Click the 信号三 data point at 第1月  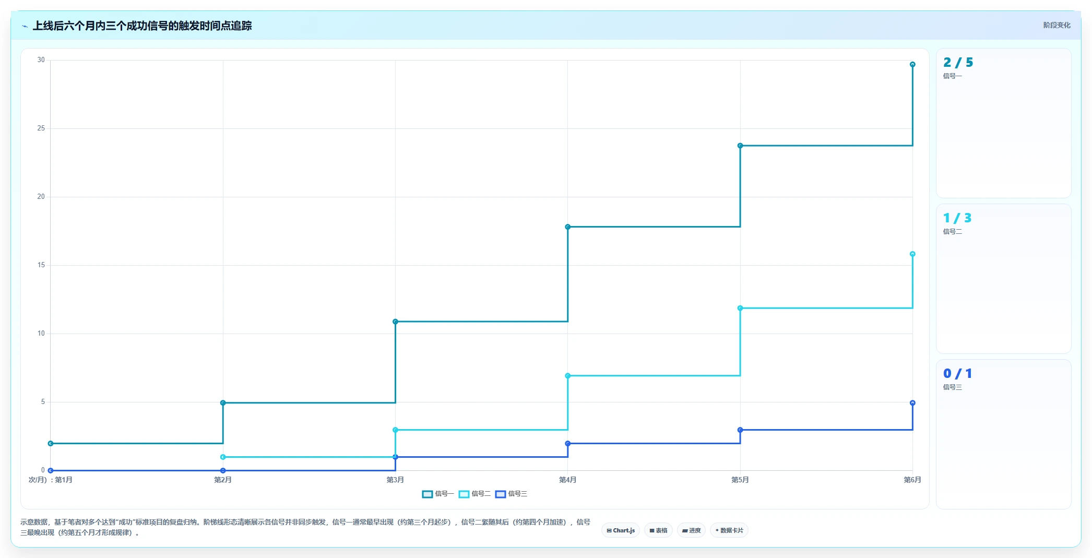[51, 471]
